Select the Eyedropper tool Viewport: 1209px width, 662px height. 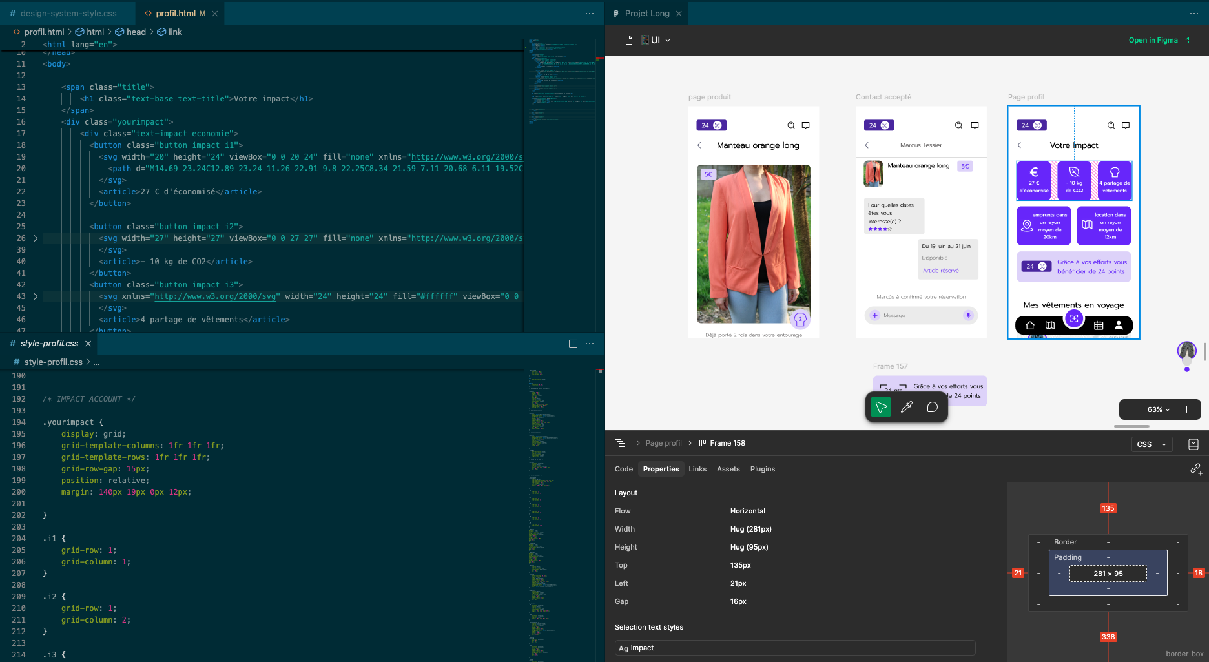(x=906, y=406)
